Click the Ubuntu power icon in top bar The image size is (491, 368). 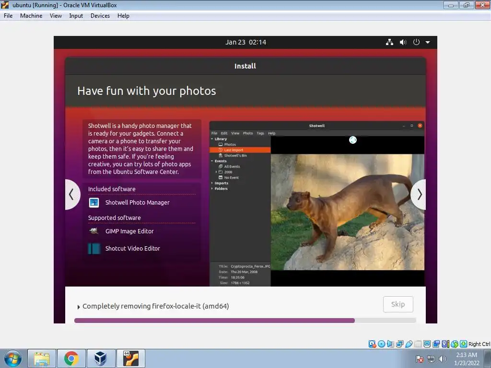416,42
